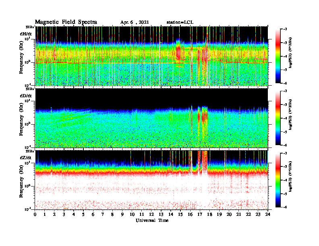Click hour 16 on the Universal Time axis

190,214
